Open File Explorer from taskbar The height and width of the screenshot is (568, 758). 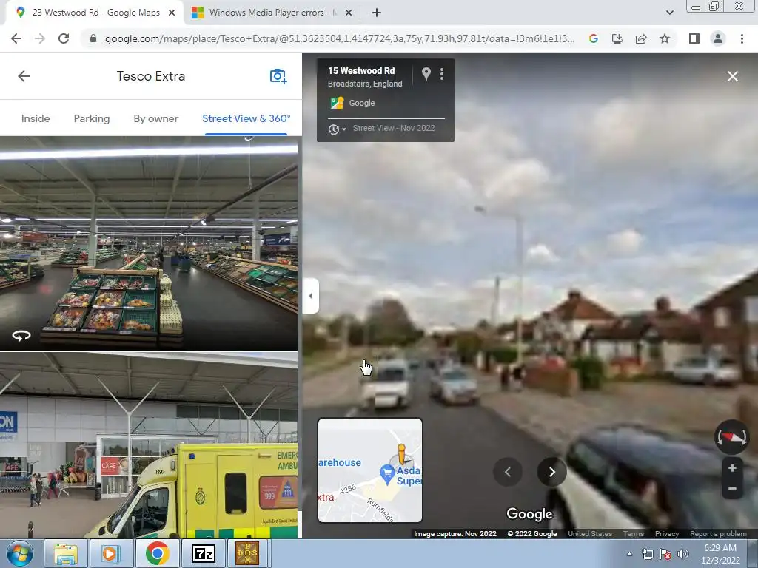65,553
